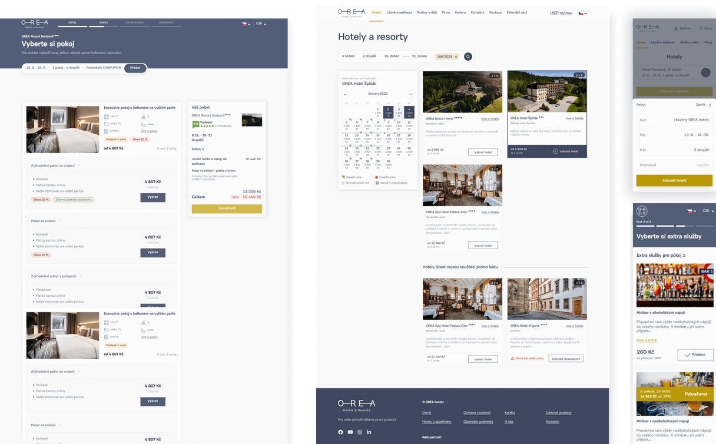
Task: Open Instagram from footer icon
Action: click(x=360, y=432)
